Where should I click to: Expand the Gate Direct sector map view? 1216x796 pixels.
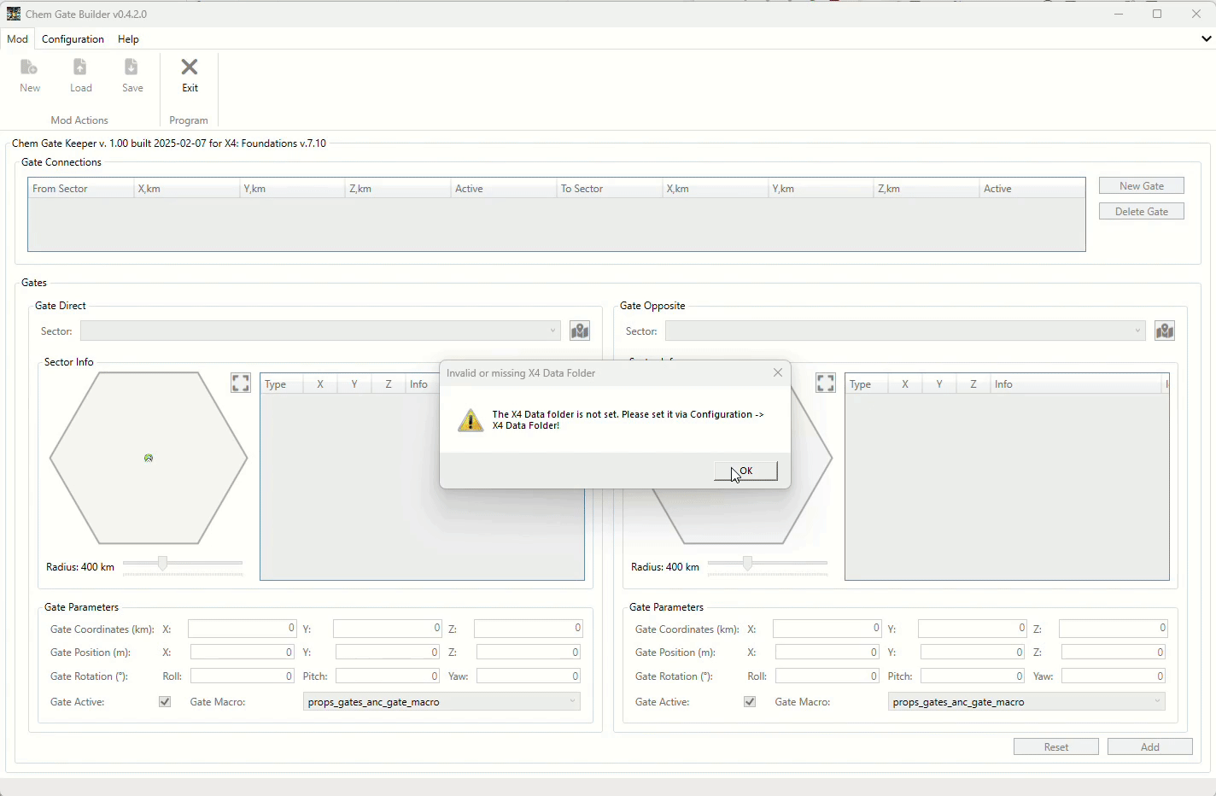241,383
